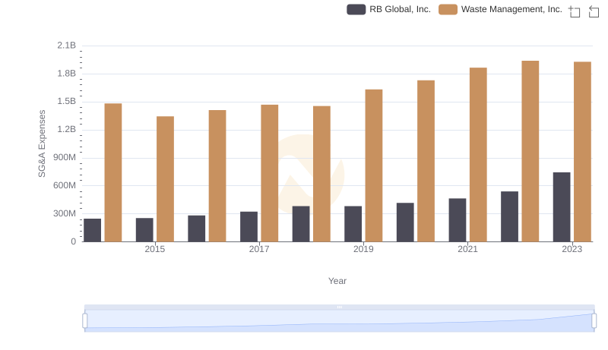Click the Waste Management tan legend swatch
Image resolution: width=608 pixels, height=350 pixels.
[448, 9]
